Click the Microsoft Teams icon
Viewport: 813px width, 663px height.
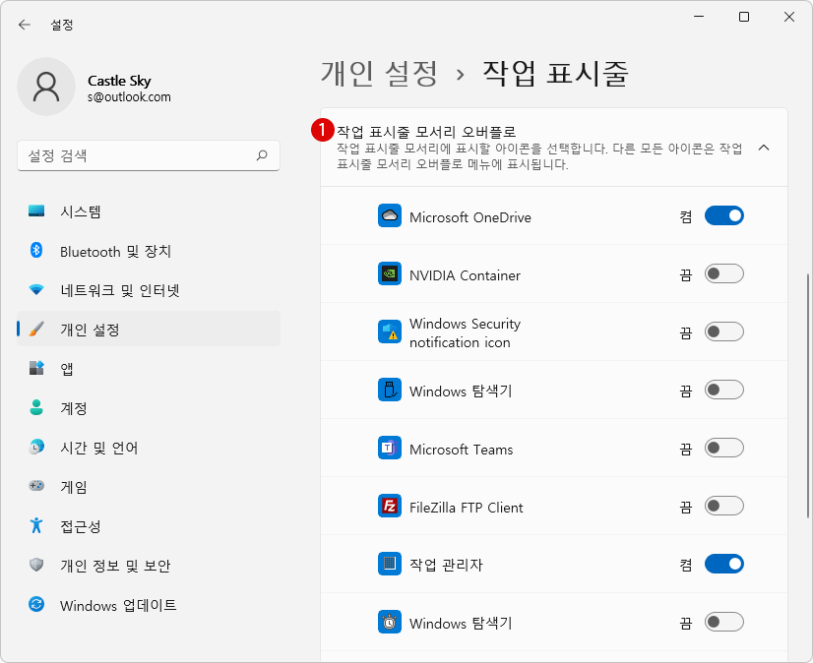click(390, 448)
